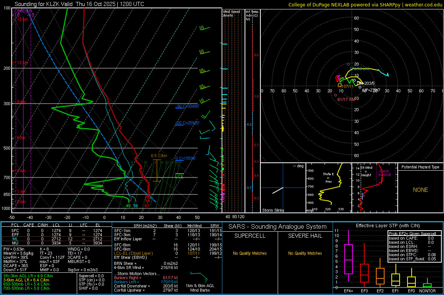Click the '1km & 6km AGL Wind Barbs' caption

click(x=200, y=288)
